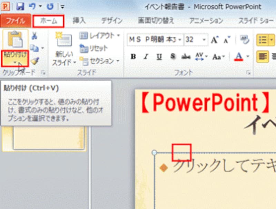Click the Paste clipboard icon

tap(15, 40)
